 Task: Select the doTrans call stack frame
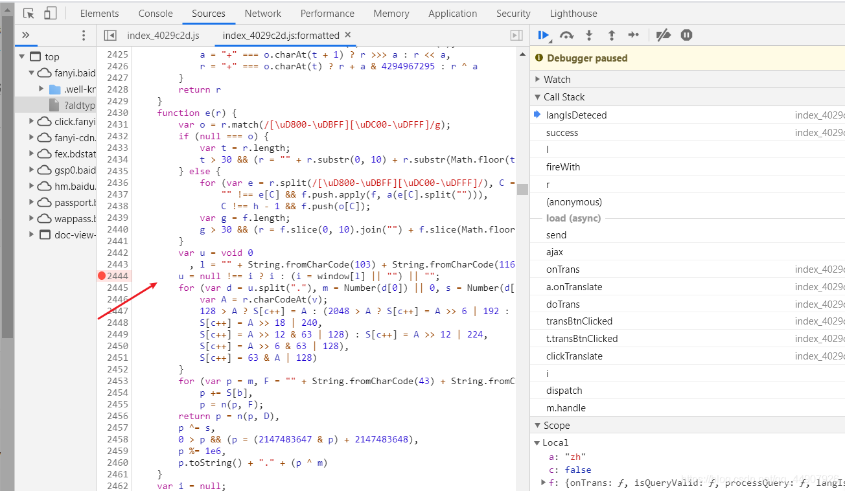pyautogui.click(x=688, y=304)
